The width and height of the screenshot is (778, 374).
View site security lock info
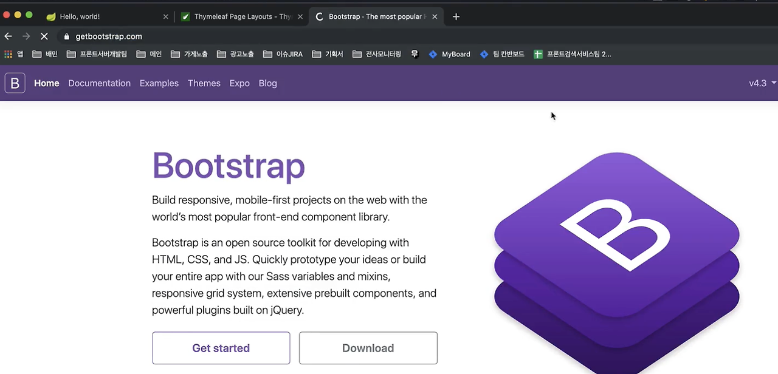coord(67,36)
